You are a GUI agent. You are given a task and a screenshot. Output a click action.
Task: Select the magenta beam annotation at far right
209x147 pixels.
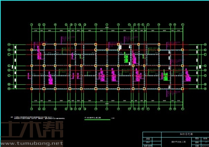click(x=187, y=76)
